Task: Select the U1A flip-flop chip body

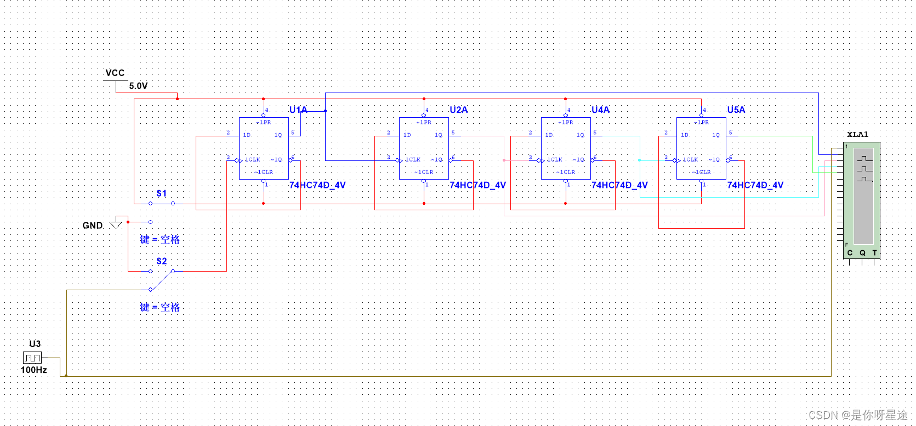Action: (264, 148)
